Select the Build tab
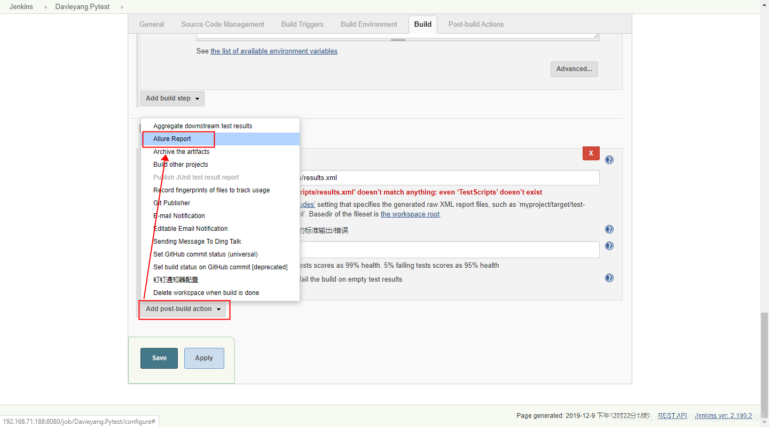This screenshot has height=427, width=769. point(423,24)
